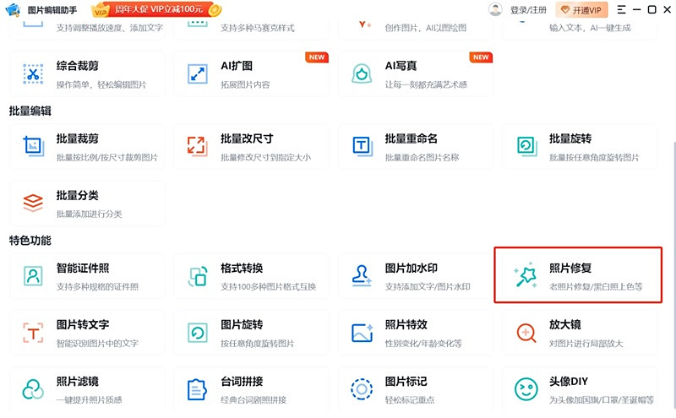Select the 智能证件照 ID photo icon

[x=33, y=276]
